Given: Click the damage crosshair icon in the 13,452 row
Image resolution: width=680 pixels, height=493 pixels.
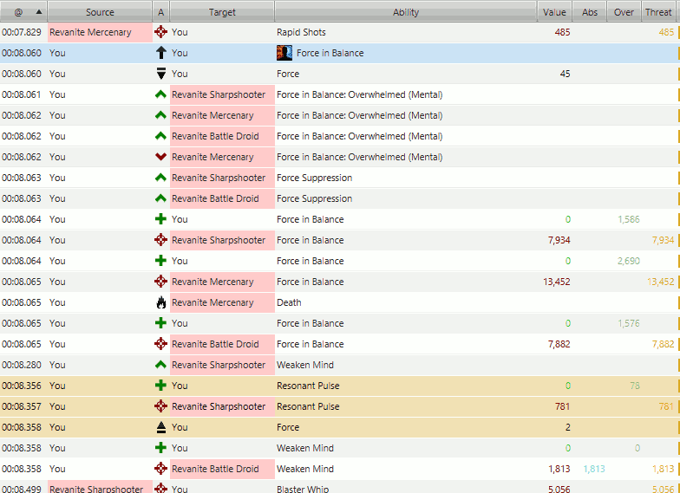Looking at the screenshot, I should 161,281.
